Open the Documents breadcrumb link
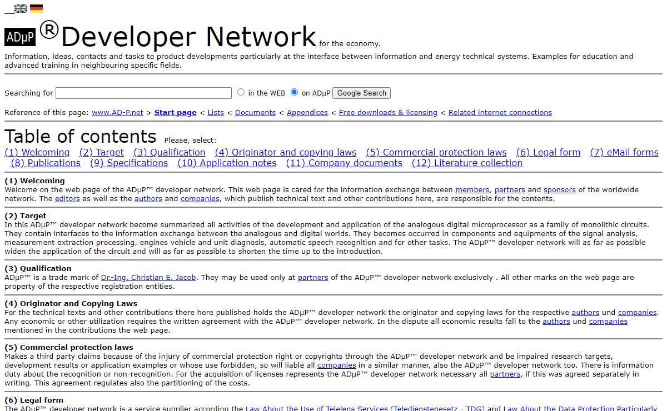The width and height of the screenshot is (667, 411). tap(255, 112)
